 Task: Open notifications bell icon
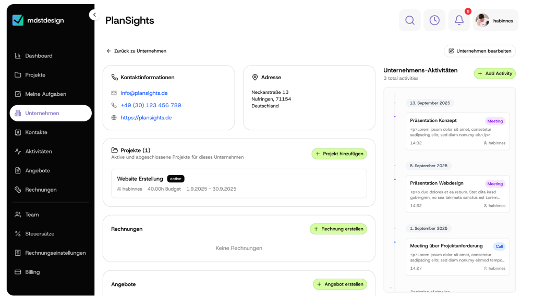[x=459, y=20]
